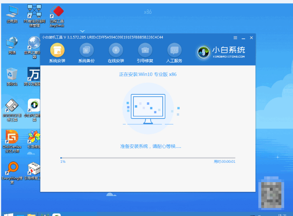Launch Everything搜索 desktop icon
The width and height of the screenshot is (293, 216).
coord(12,173)
